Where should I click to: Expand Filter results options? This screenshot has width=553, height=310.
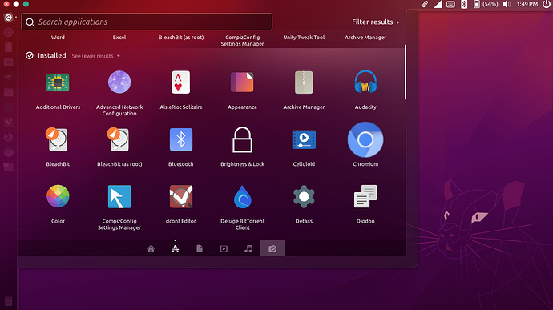[x=376, y=22]
